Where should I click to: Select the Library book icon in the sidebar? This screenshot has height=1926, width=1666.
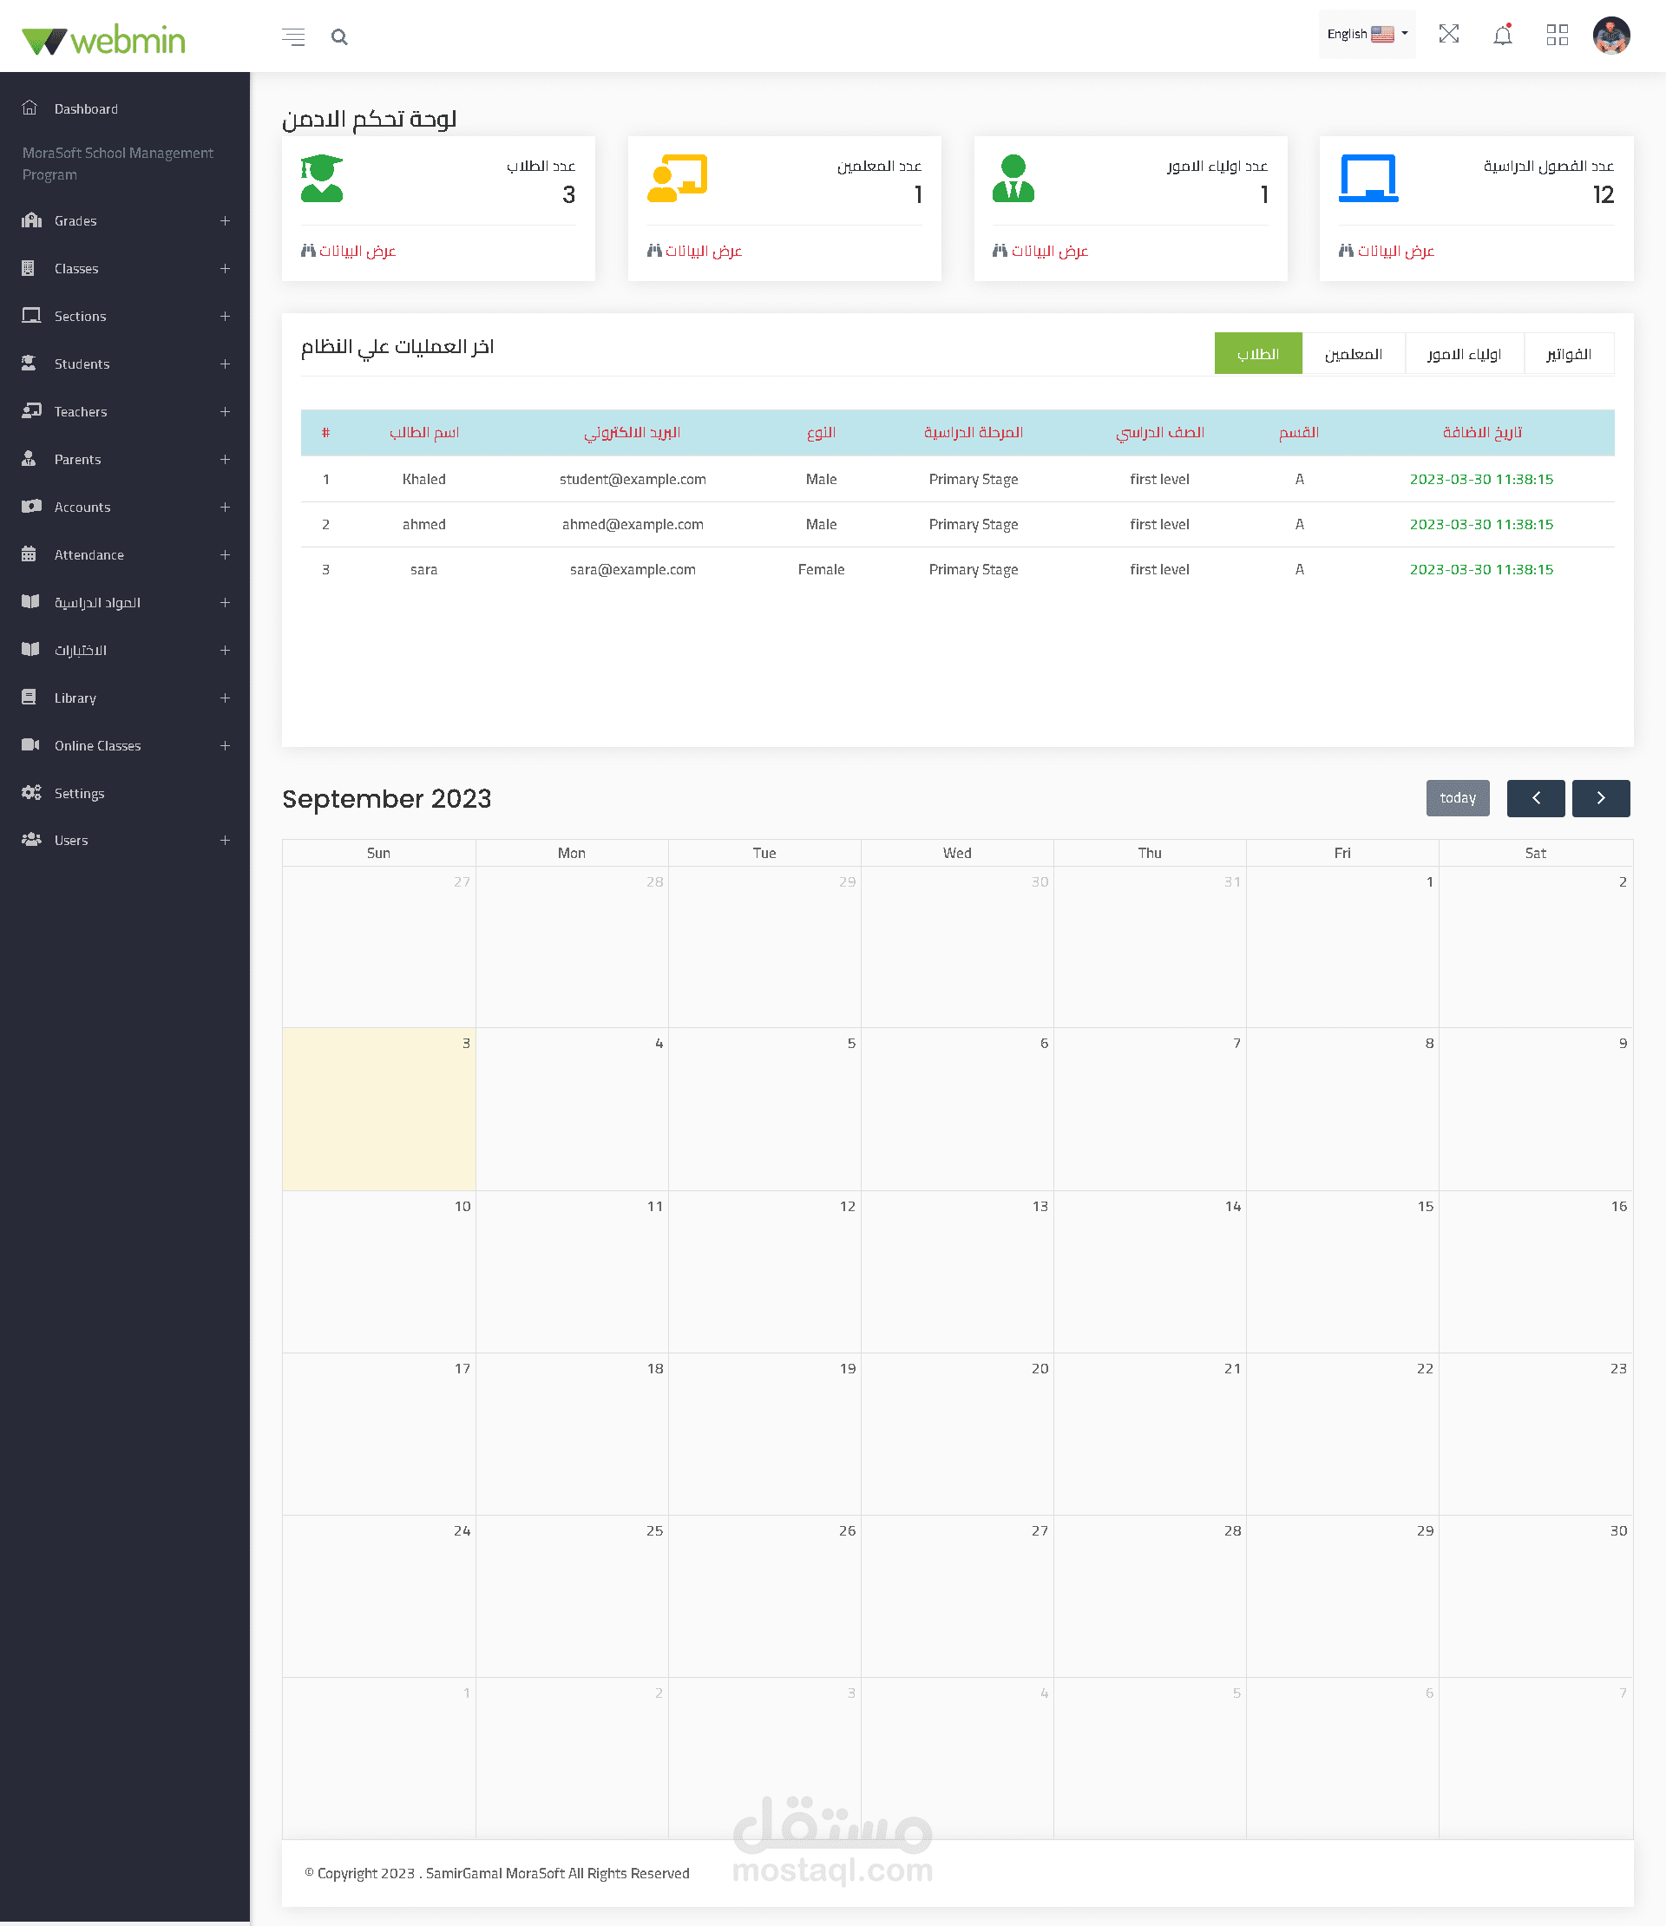click(29, 698)
